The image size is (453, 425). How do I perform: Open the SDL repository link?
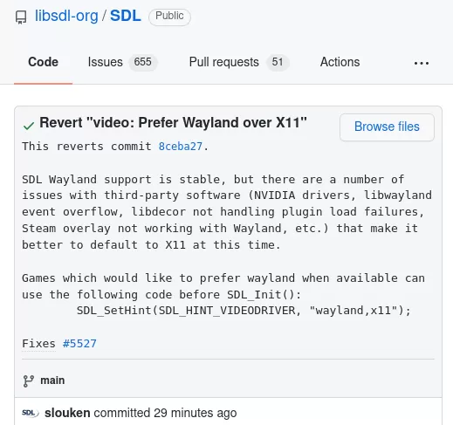[x=126, y=16]
